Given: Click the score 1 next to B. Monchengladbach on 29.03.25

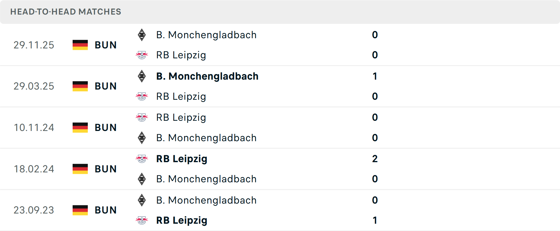Looking at the screenshot, I should pos(375,76).
